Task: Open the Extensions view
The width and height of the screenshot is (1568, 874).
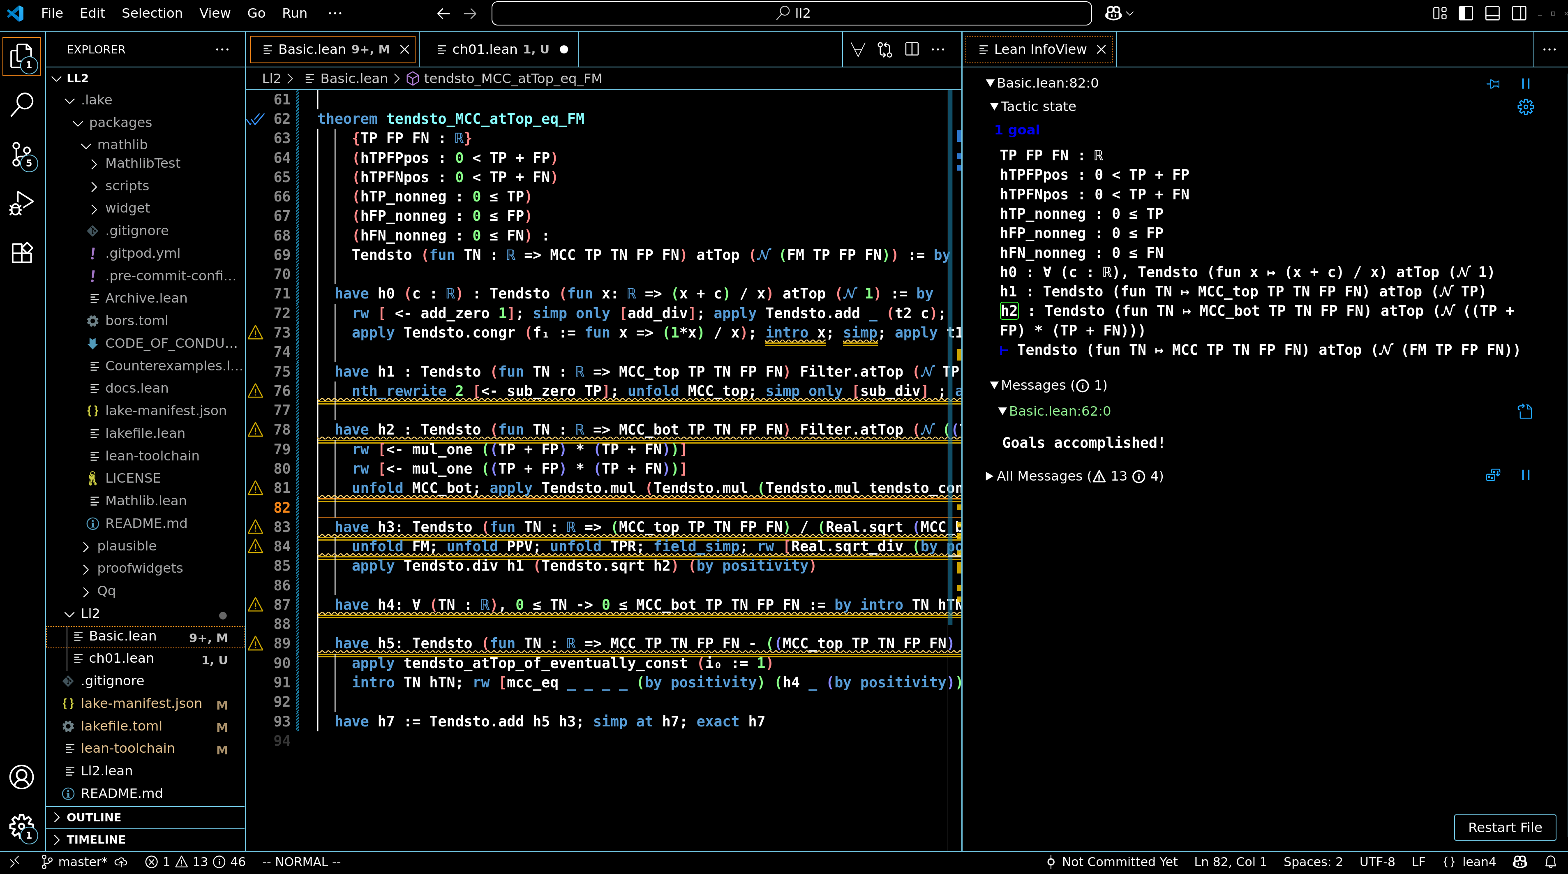Action: pyautogui.click(x=22, y=252)
